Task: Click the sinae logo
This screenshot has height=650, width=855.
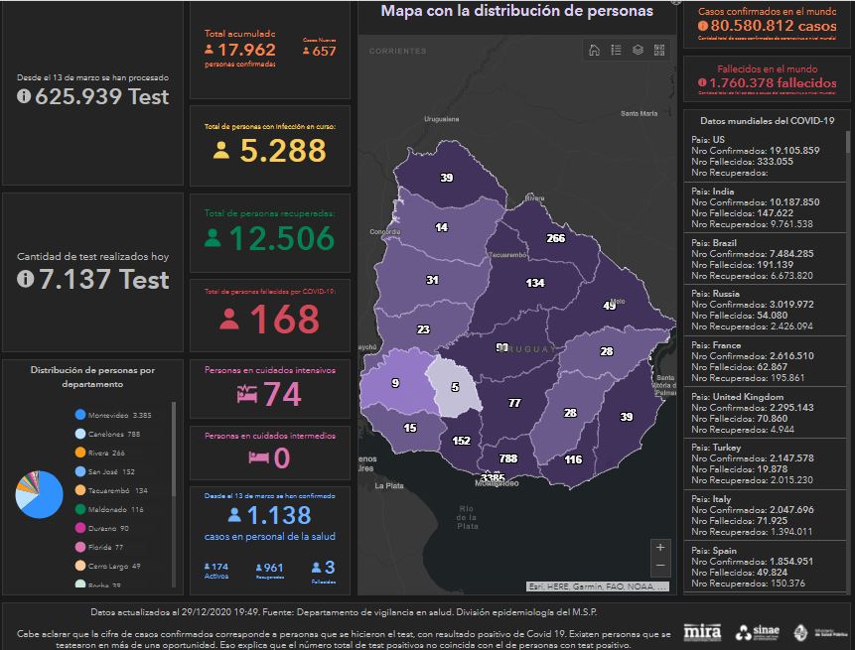Action: (x=758, y=631)
